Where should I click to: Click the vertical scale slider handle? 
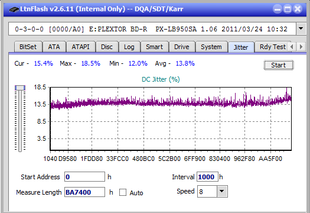20,88
